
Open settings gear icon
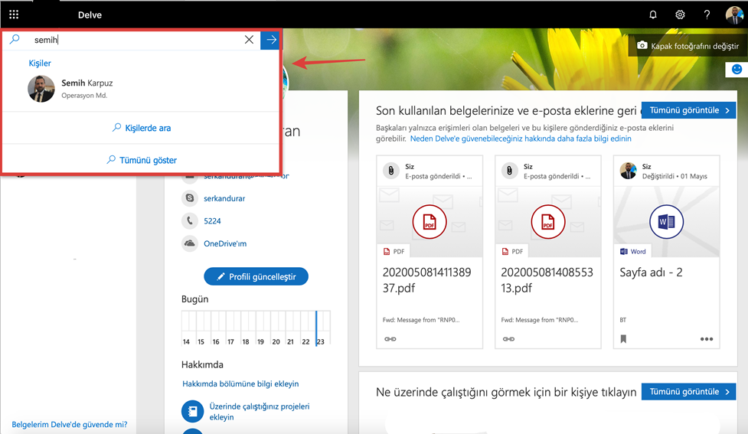coord(681,15)
